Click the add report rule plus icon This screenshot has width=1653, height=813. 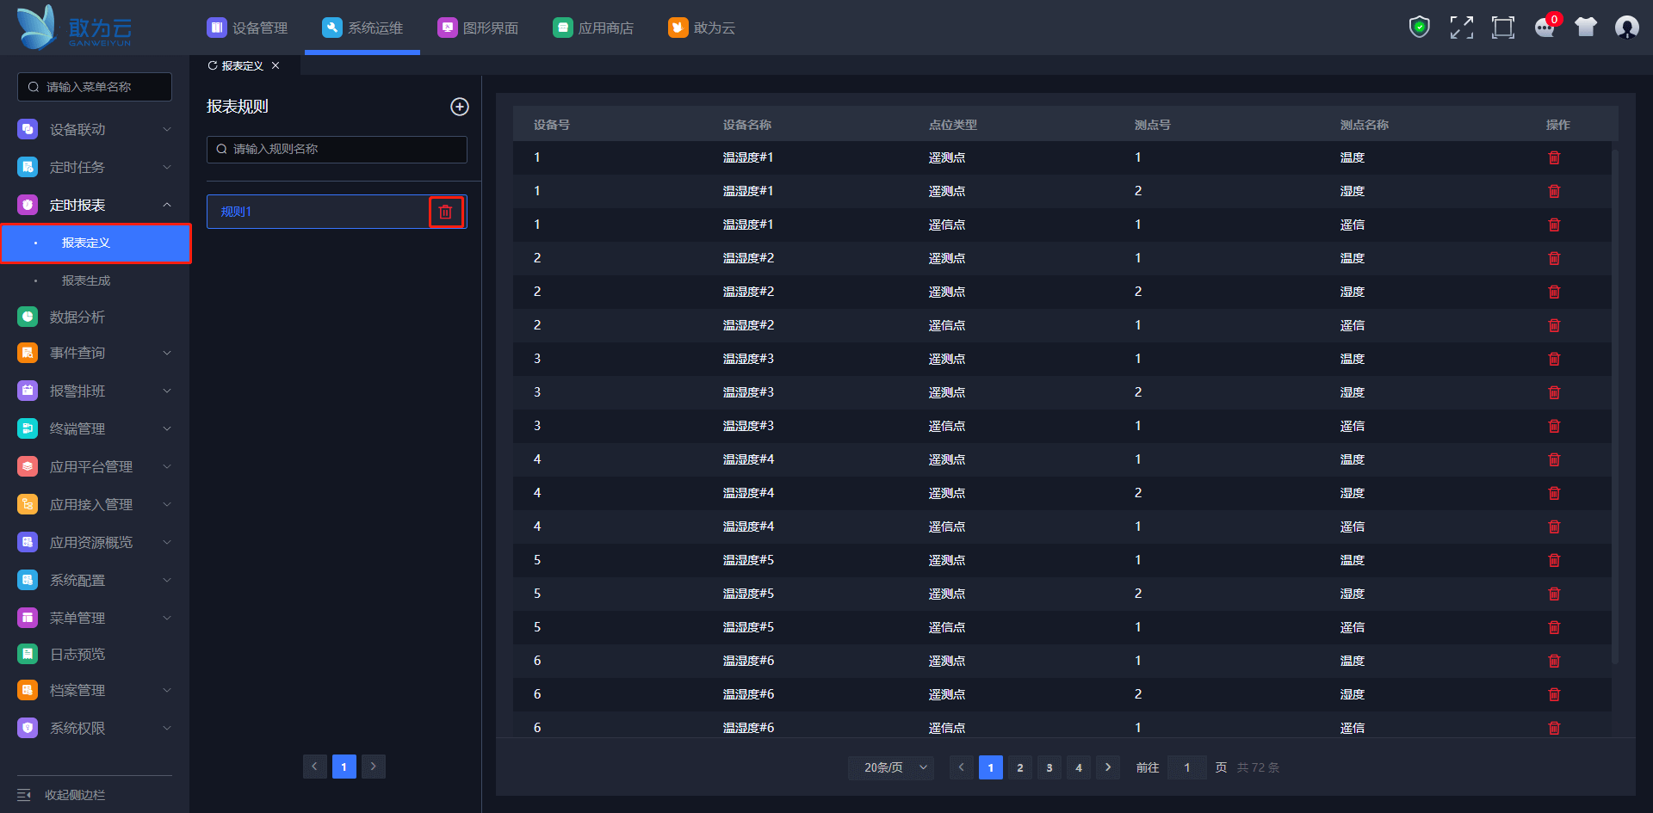coord(460,107)
